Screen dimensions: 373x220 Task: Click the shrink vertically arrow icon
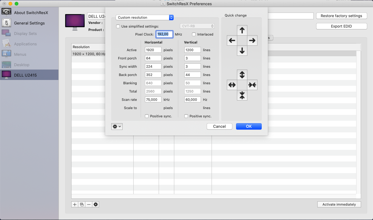click(x=242, y=95)
